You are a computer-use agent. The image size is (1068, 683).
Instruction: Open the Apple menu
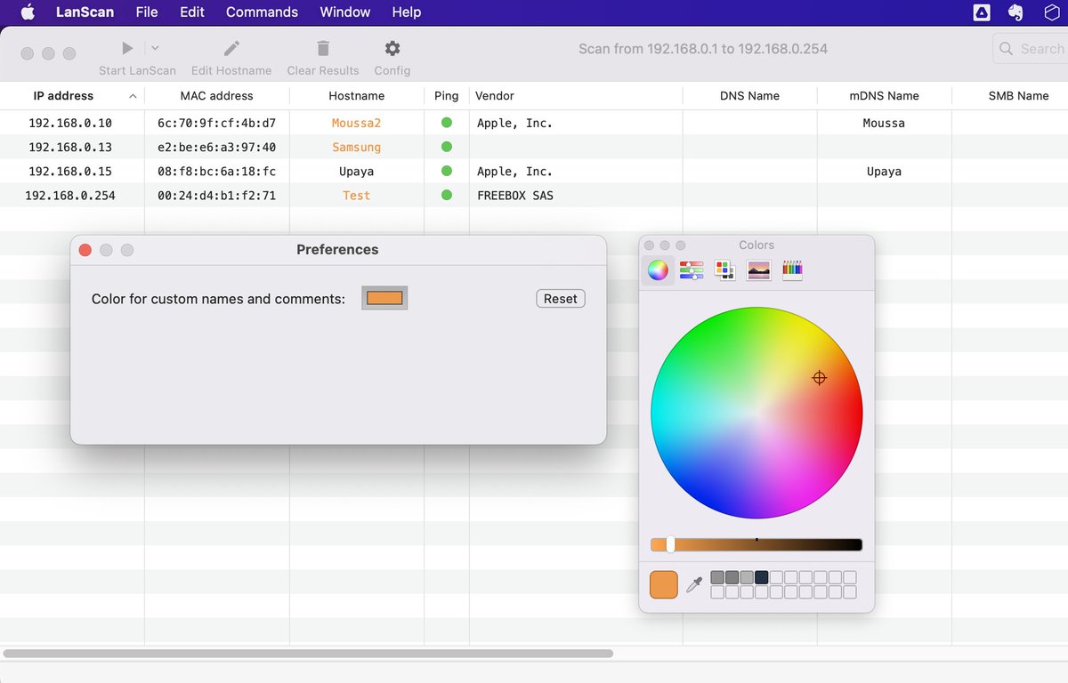(x=28, y=12)
